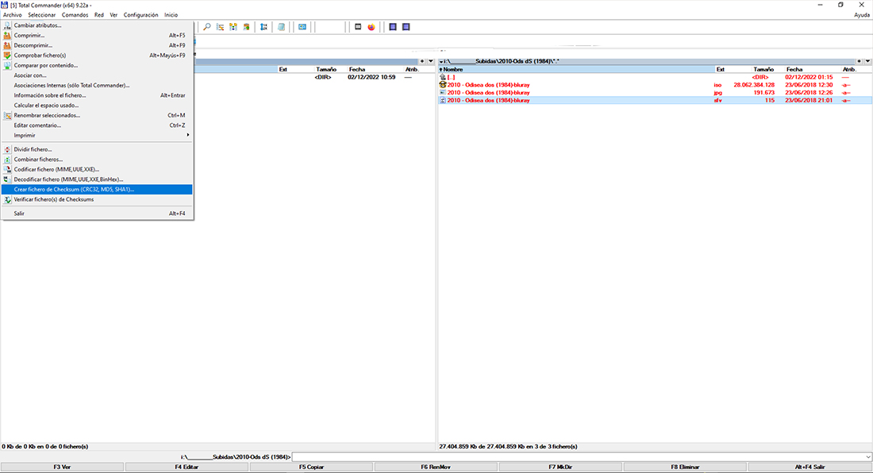
Task: Click the F7 MkDir button
Action: 560,467
